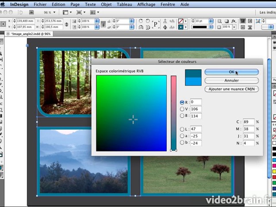Select the L (lightness) radio button

pyautogui.click(x=182, y=129)
